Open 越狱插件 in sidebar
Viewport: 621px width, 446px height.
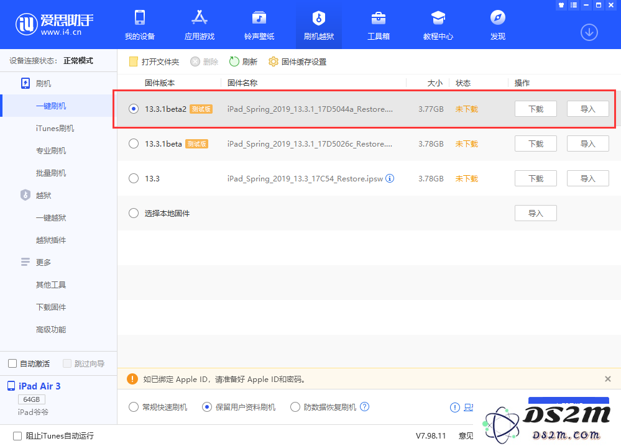(x=51, y=240)
